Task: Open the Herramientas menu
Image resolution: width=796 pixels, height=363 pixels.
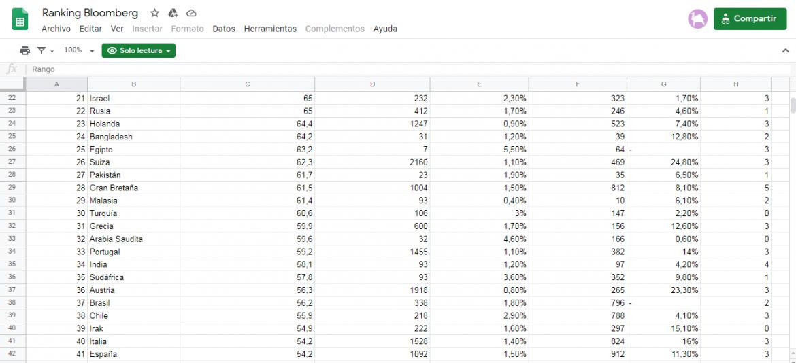Action: 270,29
